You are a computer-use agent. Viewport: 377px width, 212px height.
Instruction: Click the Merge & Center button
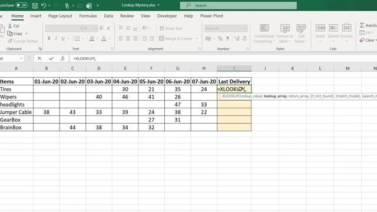[176, 38]
